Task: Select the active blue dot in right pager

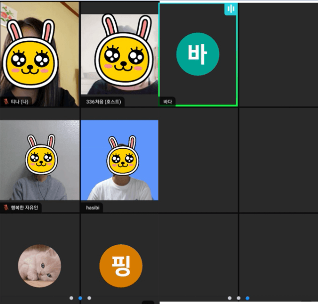Action: click(247, 298)
